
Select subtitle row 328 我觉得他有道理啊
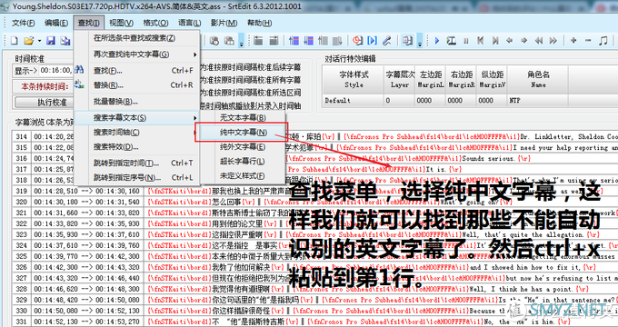click(314, 289)
